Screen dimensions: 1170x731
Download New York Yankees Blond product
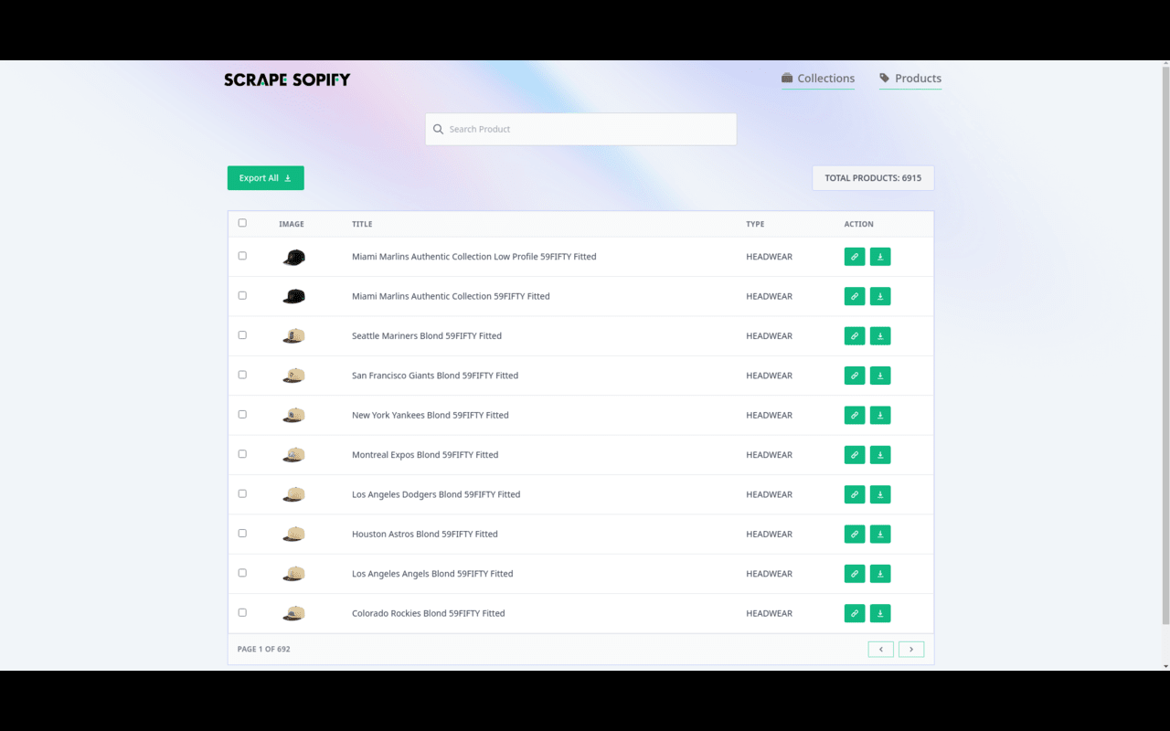880,415
